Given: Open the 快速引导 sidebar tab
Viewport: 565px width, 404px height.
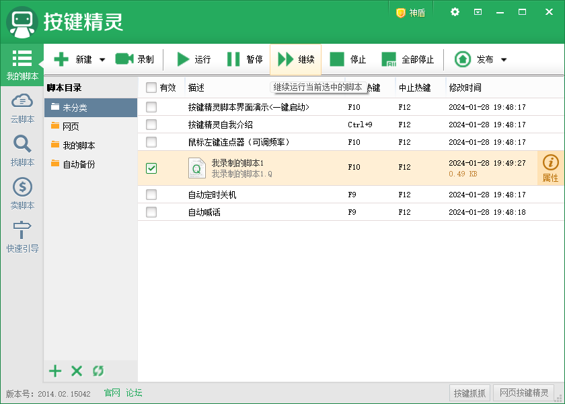Looking at the screenshot, I should point(22,237).
